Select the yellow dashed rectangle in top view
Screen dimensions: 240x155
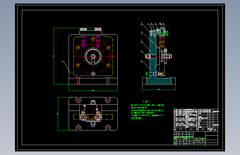coord(93,117)
